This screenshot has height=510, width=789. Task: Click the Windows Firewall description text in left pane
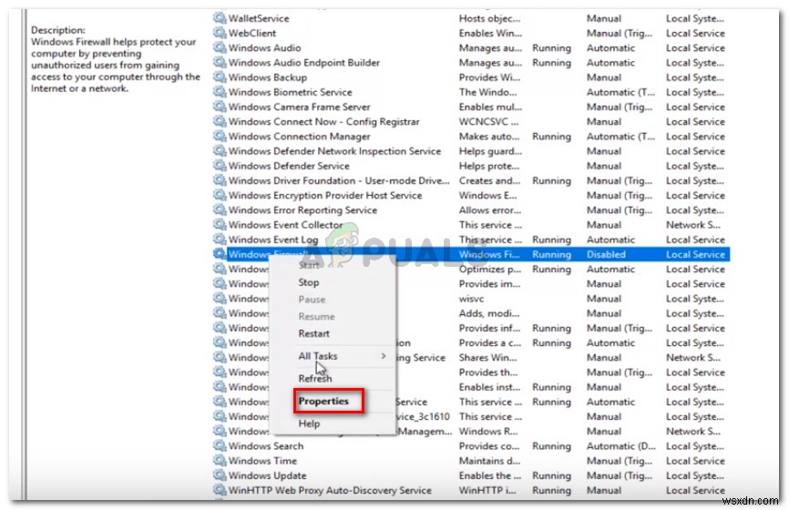pyautogui.click(x=115, y=65)
